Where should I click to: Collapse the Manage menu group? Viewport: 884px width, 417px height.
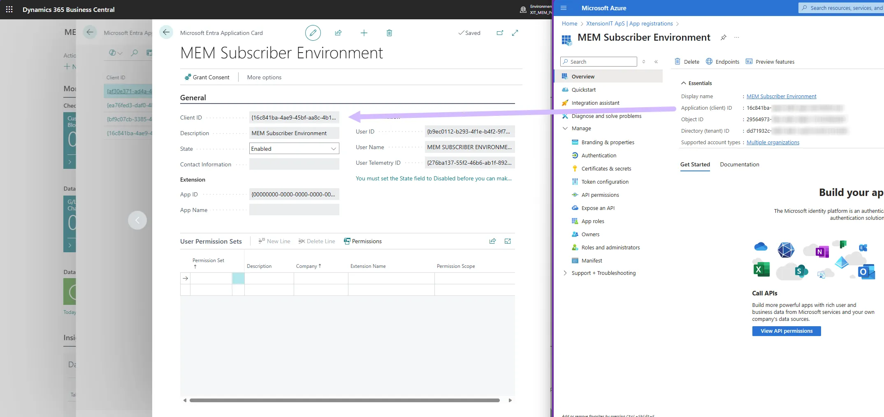[x=565, y=129]
